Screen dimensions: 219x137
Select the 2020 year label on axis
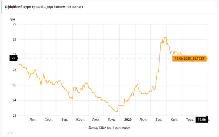[128, 120]
